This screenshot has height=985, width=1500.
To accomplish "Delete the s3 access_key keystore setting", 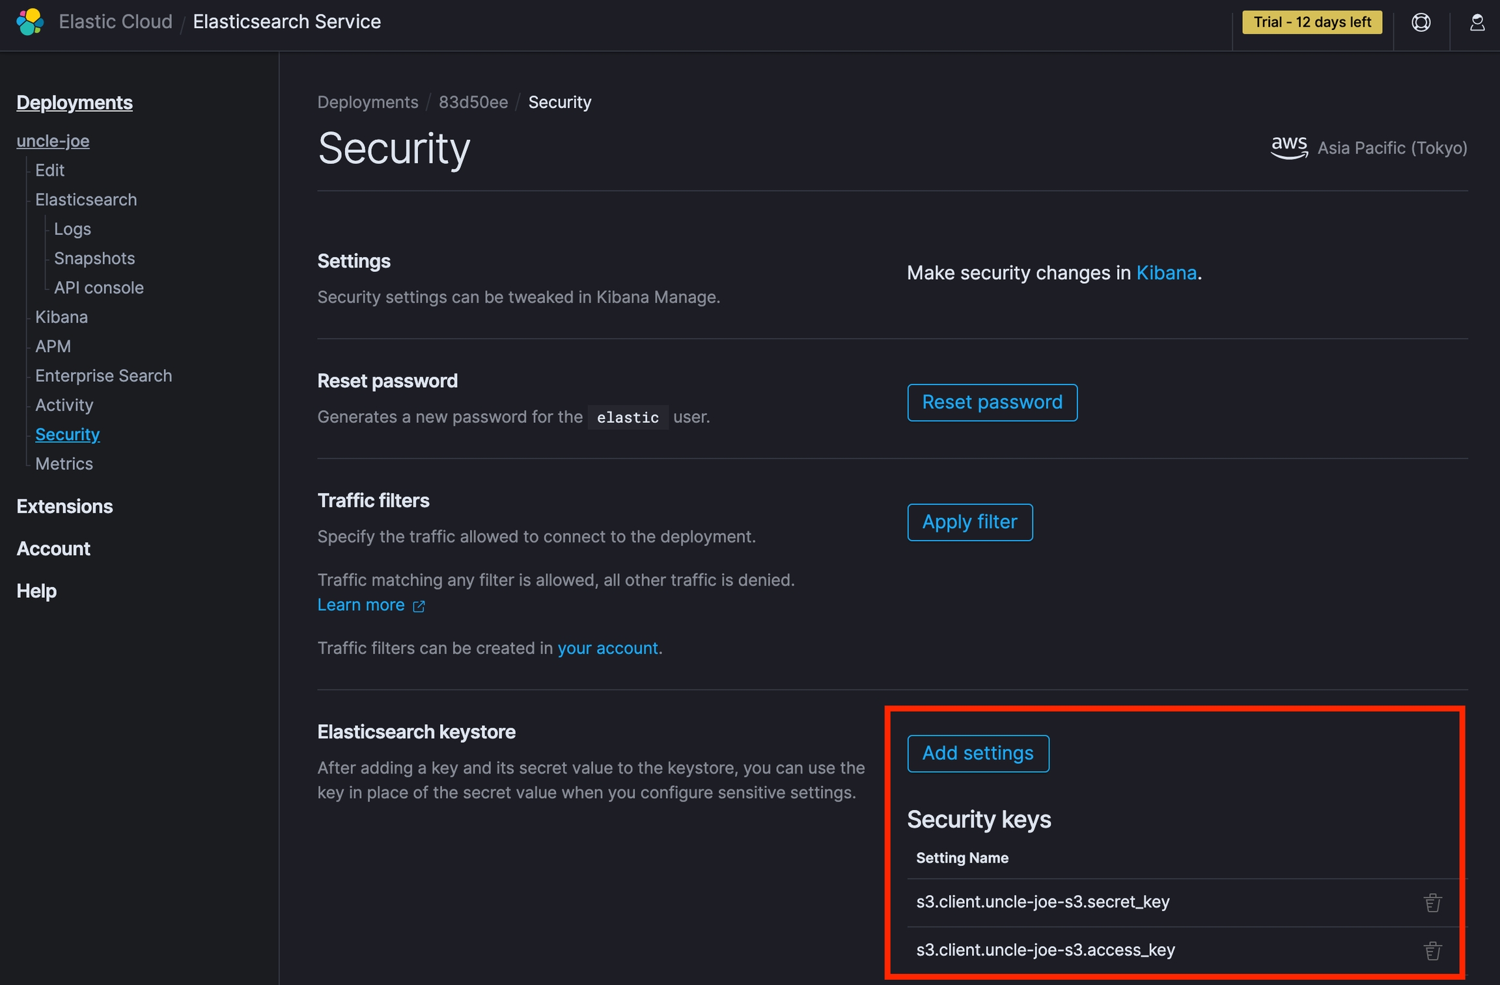I will click(x=1432, y=951).
